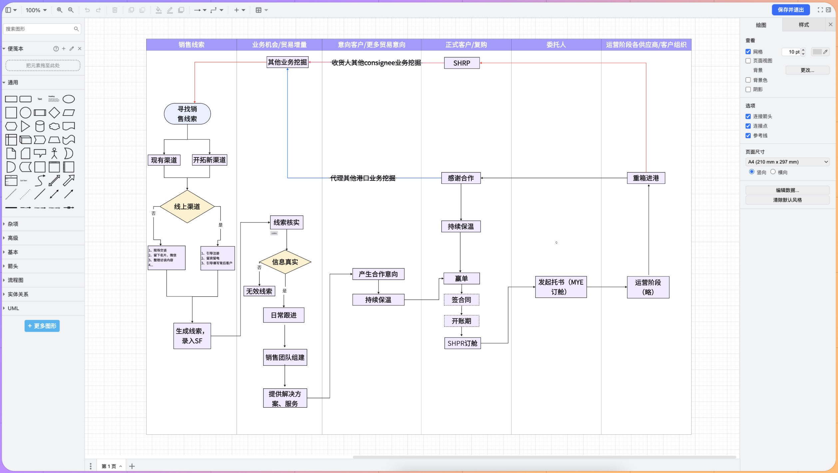Image resolution: width=838 pixels, height=473 pixels.
Task: Toggle fullscreen mode icon
Action: [x=820, y=10]
